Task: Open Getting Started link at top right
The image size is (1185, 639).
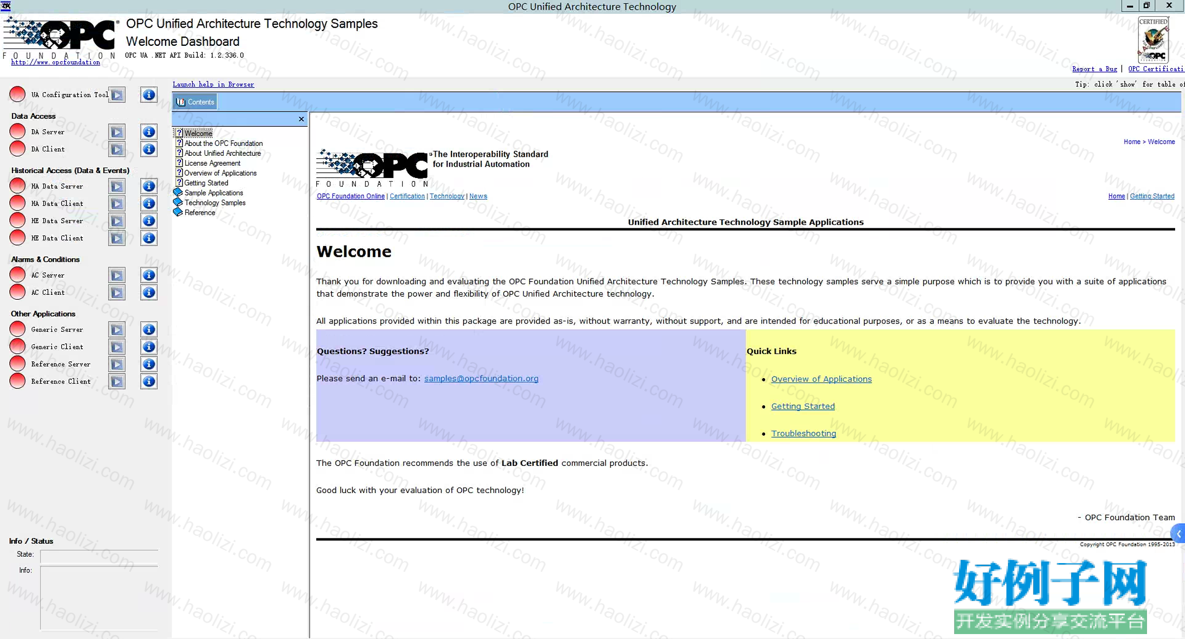Action: click(1151, 196)
